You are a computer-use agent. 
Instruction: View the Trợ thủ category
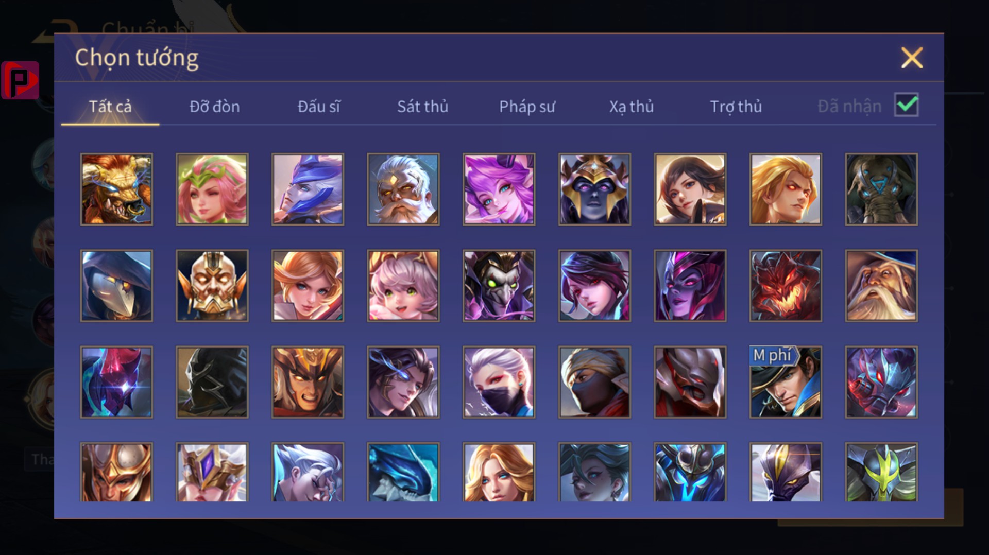coord(736,107)
